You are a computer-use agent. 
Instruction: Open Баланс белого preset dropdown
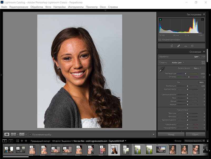(x=197, y=68)
